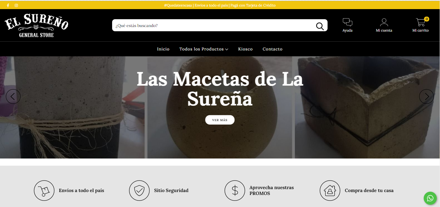Click the magnifying glass search icon
The width and height of the screenshot is (440, 207).
point(320,26)
